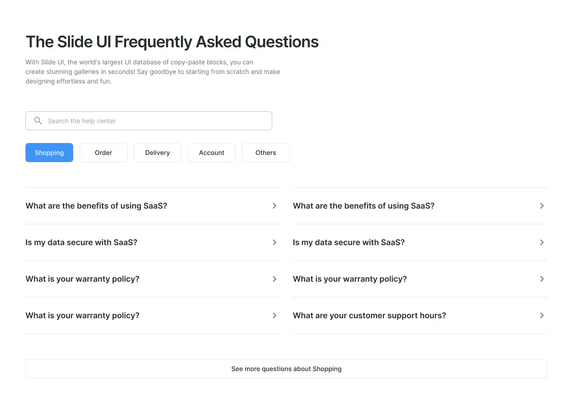
Task: Expand left-column SaaS benefits question chevron
Action: pyautogui.click(x=275, y=206)
